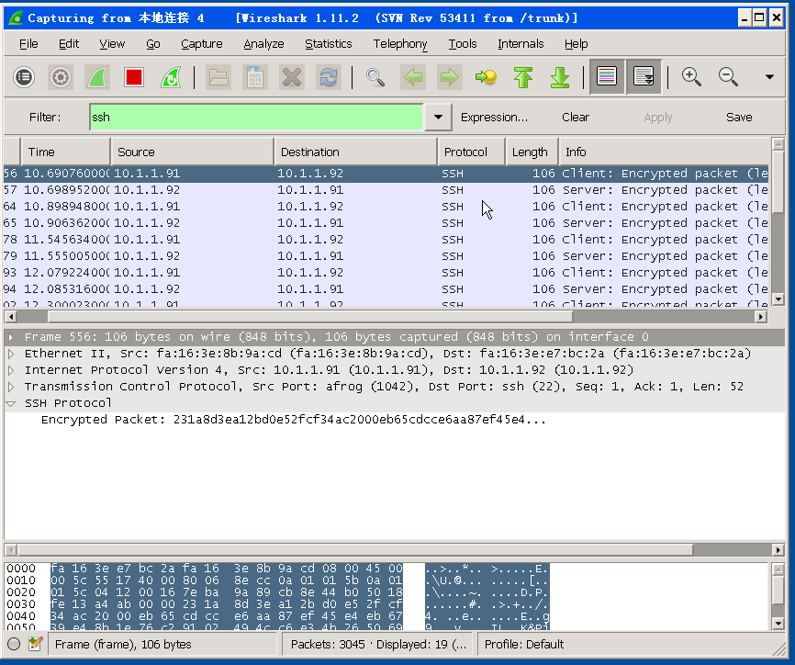The width and height of the screenshot is (795, 665).
Task: Sort by the Source column header
Action: [192, 152]
